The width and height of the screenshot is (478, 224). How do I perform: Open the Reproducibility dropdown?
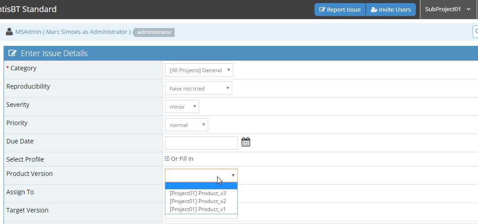198,88
